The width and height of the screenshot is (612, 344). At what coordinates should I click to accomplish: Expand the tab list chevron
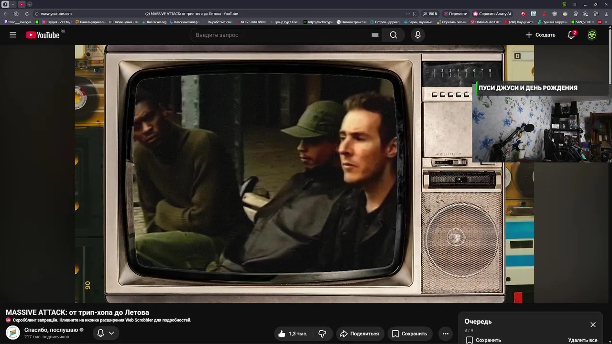tap(13, 4)
